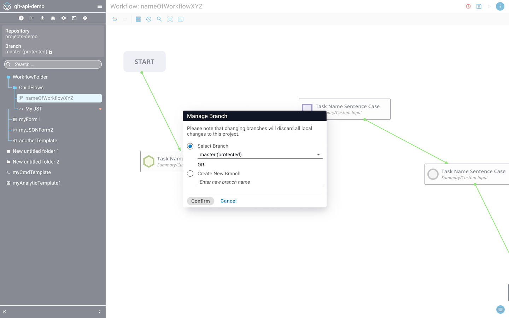Click the sidebar Search box
509x318 pixels.
pyautogui.click(x=53, y=64)
